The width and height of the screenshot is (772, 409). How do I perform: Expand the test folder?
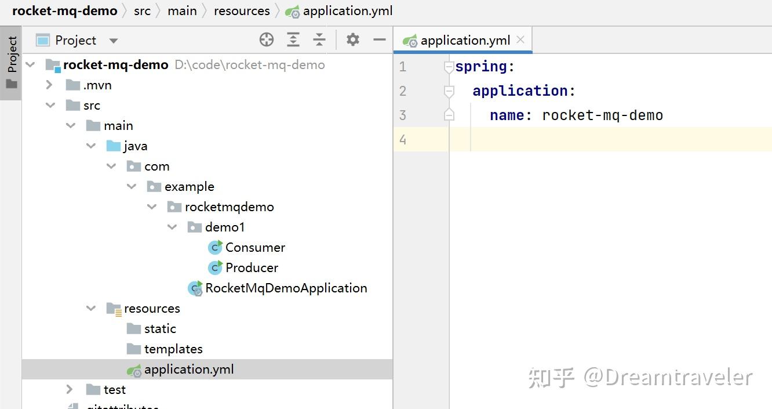(70, 389)
